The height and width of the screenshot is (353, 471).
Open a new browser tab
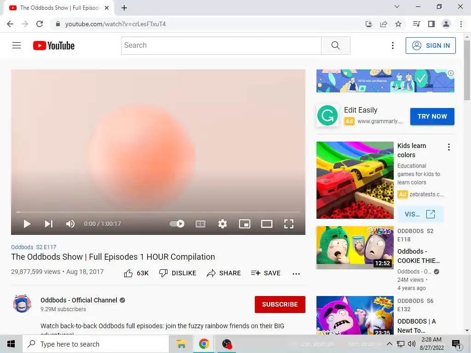[124, 8]
